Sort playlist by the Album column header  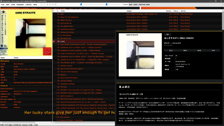click(129, 11)
